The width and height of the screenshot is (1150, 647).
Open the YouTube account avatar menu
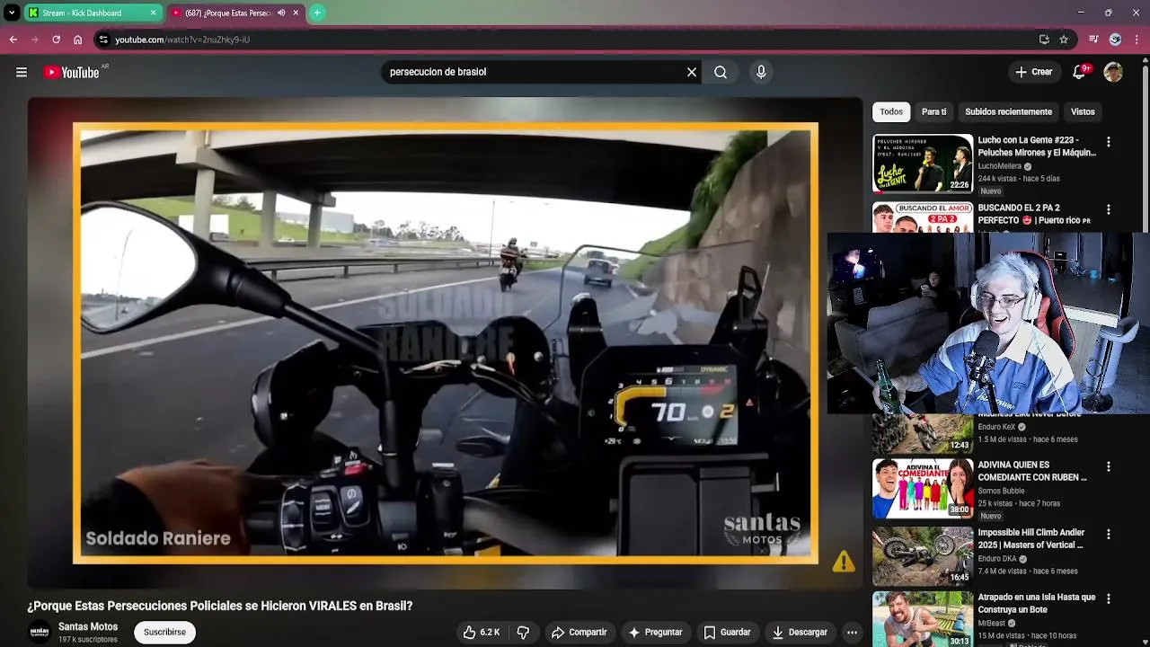1113,72
